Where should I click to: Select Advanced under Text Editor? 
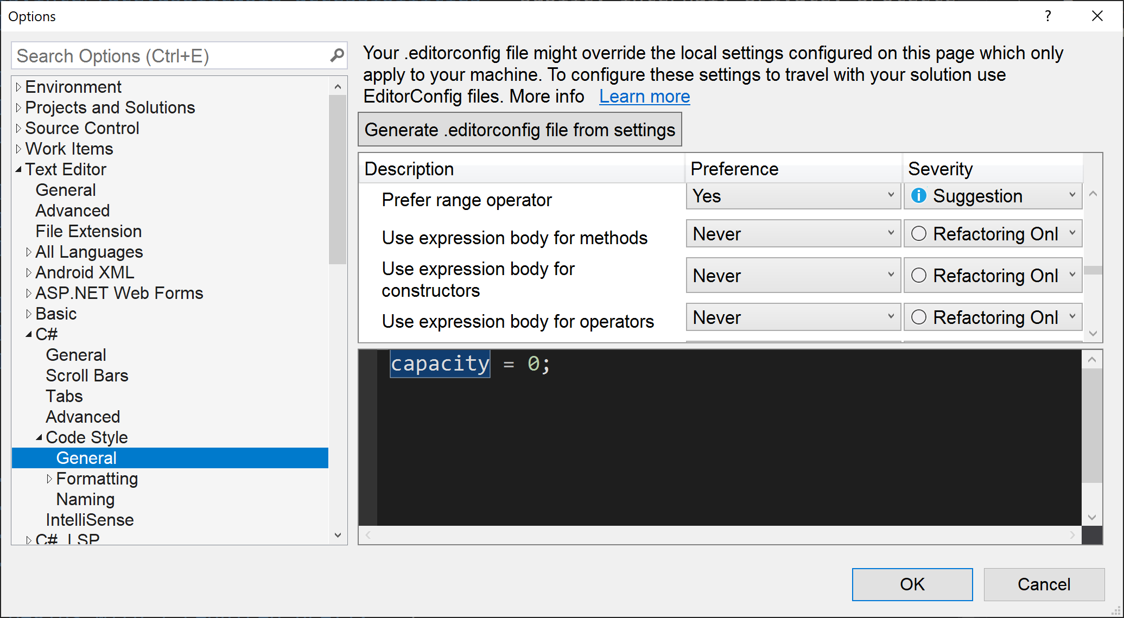73,211
